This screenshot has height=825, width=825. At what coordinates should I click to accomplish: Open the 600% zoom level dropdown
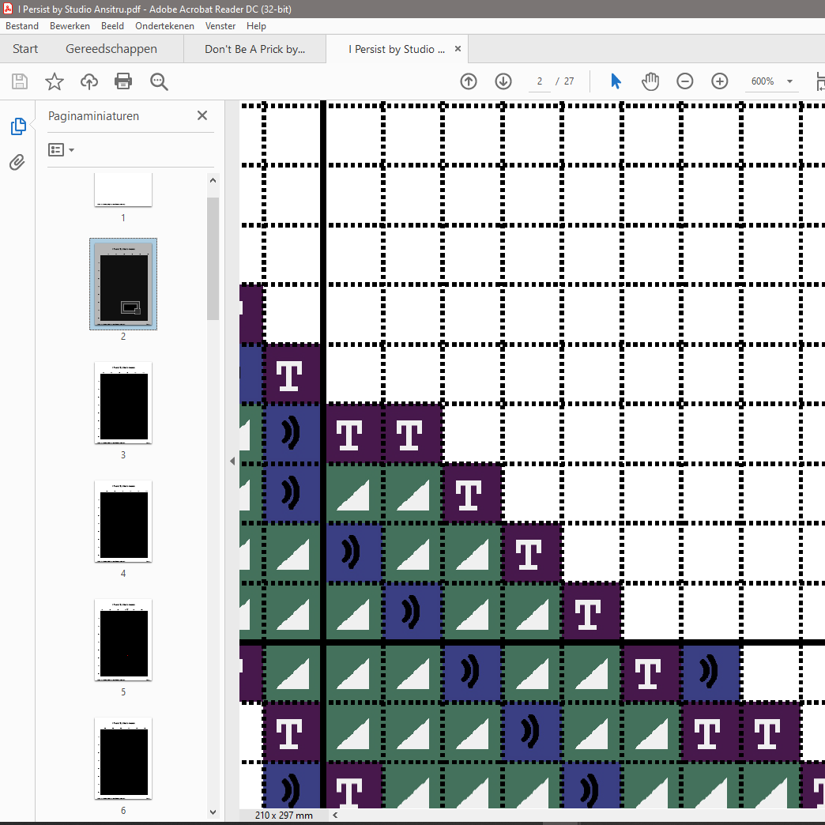tap(789, 81)
